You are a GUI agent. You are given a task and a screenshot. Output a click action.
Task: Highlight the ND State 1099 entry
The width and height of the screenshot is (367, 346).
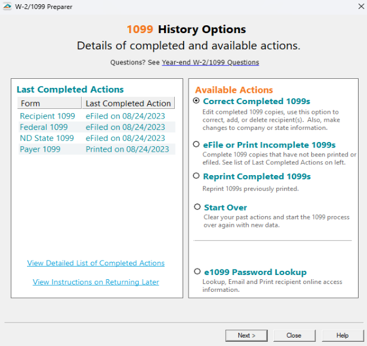pyautogui.click(x=47, y=138)
